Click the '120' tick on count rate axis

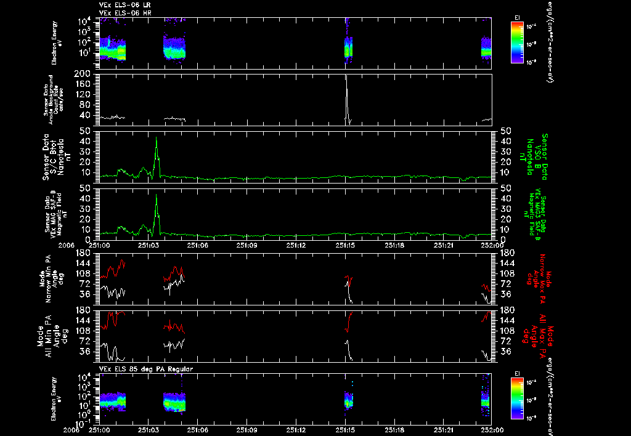83,94
